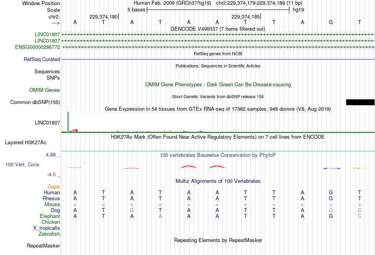Click 'Multiz Alignments of 100 Vertebrates' title
375x255 pixels.
(218, 181)
